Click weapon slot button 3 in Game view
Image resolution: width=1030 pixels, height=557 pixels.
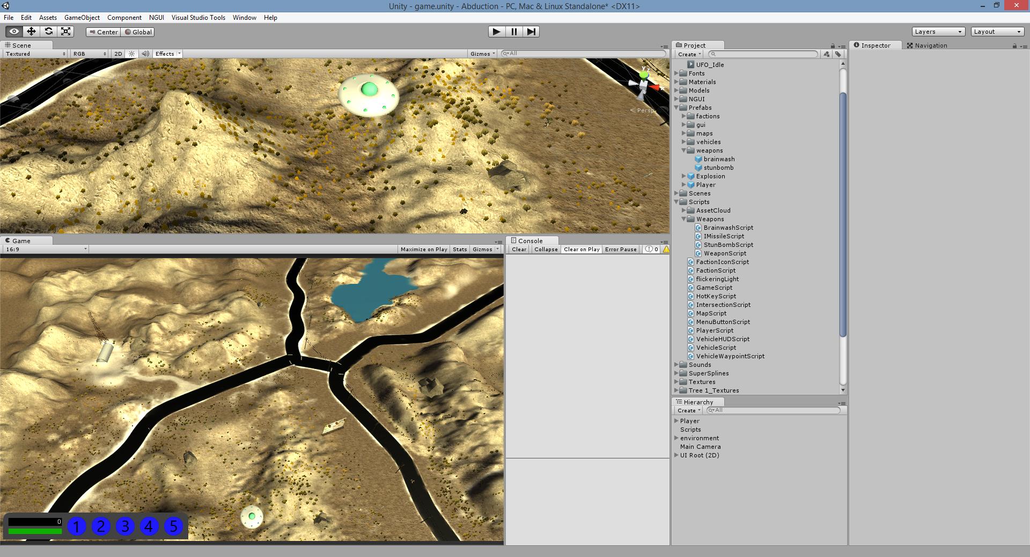[125, 526]
